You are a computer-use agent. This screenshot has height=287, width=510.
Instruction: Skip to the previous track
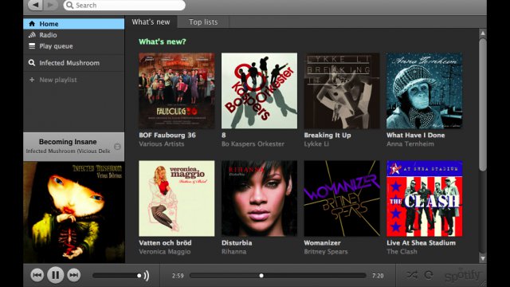tap(37, 275)
